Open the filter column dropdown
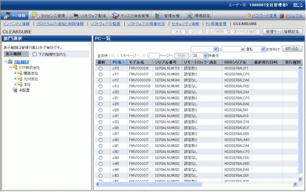 [x=204, y=49]
